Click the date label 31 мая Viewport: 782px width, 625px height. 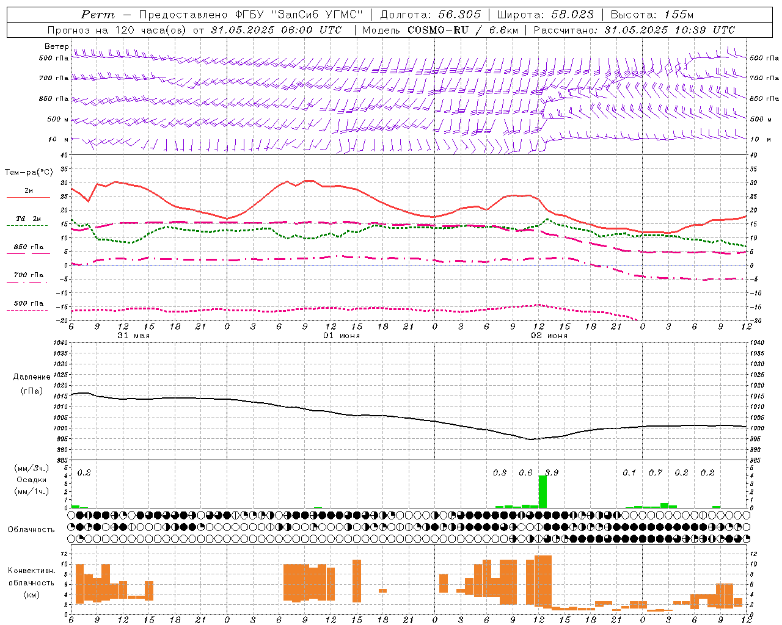(x=134, y=336)
